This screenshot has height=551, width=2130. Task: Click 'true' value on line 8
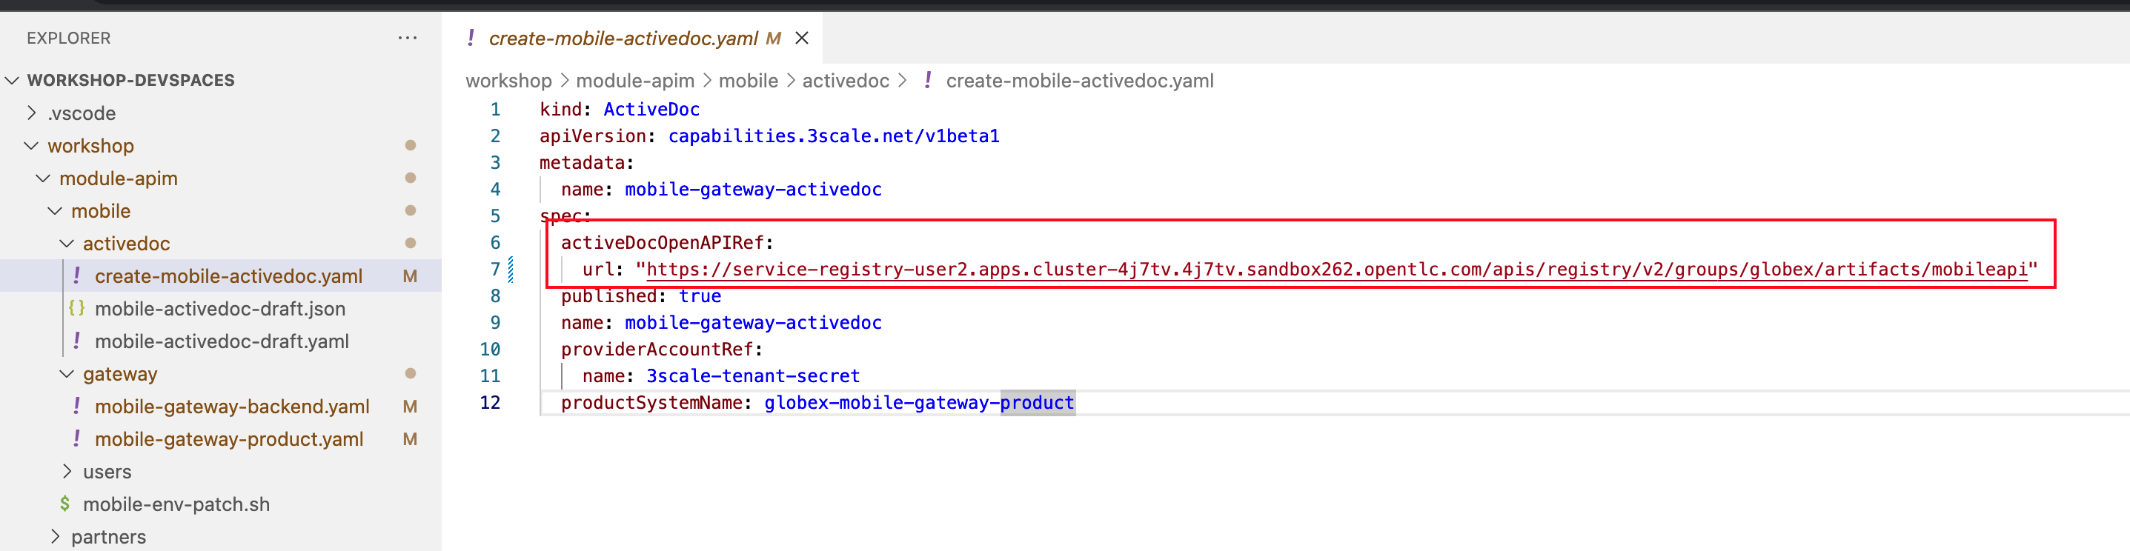700,295
